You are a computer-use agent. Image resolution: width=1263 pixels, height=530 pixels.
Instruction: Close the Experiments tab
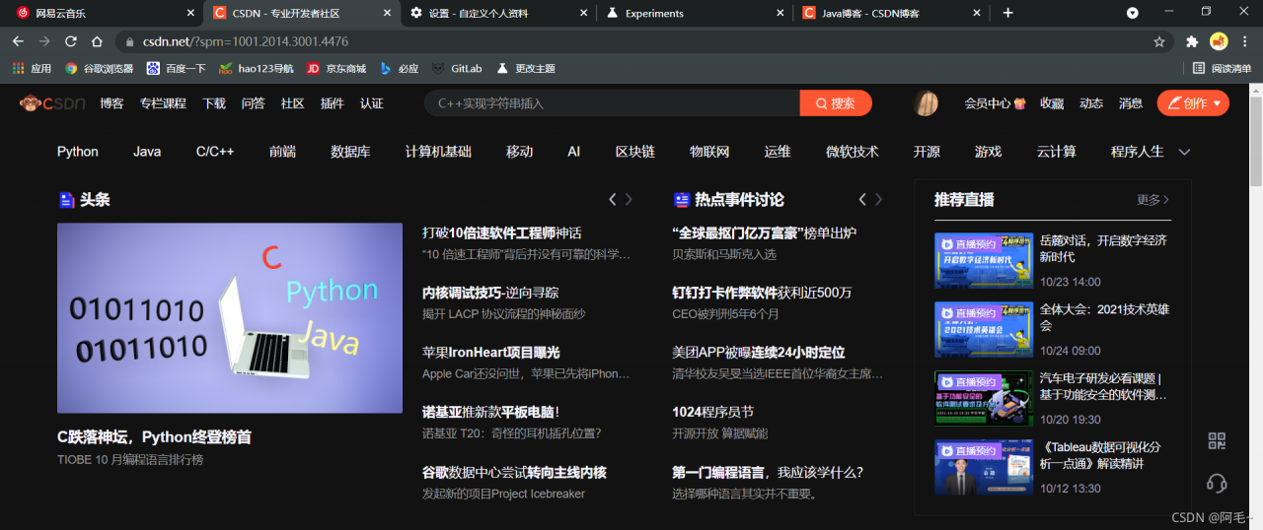[x=780, y=13]
